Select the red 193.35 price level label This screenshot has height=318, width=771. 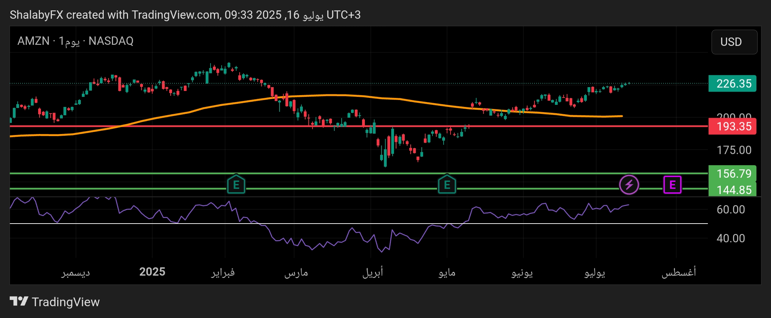[732, 126]
